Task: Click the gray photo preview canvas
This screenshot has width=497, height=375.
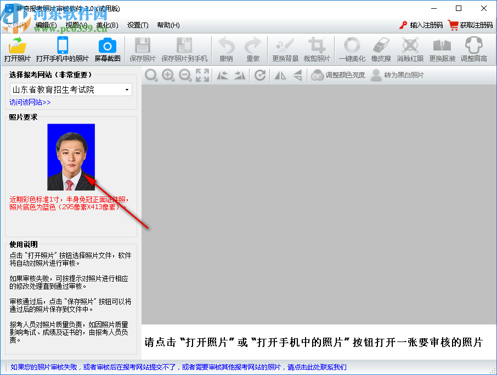Action: (319, 204)
